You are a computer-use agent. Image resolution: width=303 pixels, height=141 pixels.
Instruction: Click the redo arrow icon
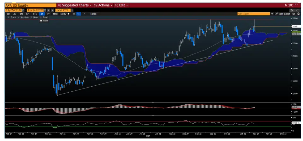297,10
